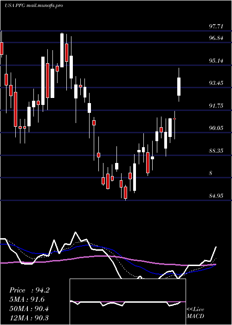Click the tall white candlestick touching 97.71

[62, 50]
